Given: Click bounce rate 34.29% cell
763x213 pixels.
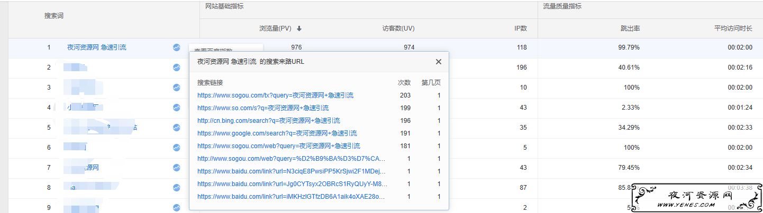Looking at the screenshot, I should pos(629,128).
